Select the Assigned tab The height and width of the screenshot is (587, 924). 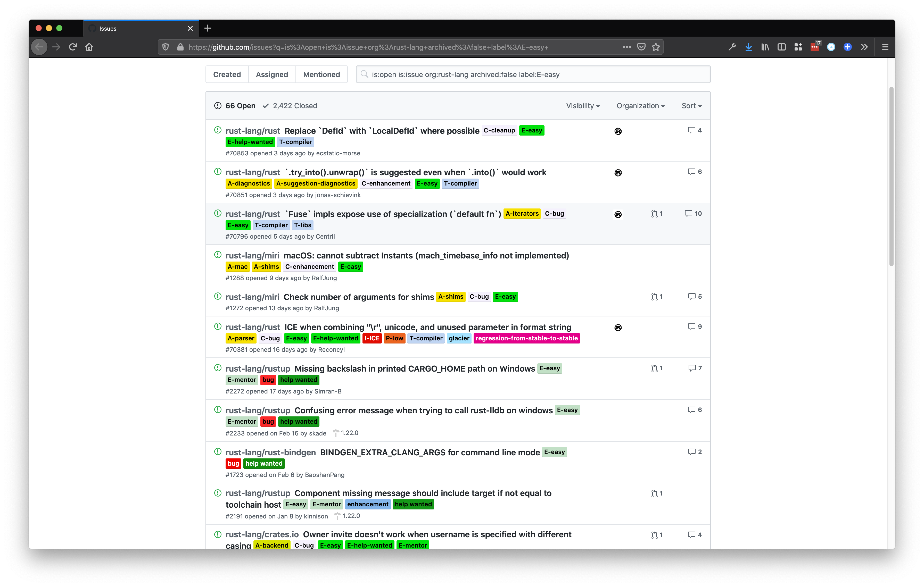(272, 74)
